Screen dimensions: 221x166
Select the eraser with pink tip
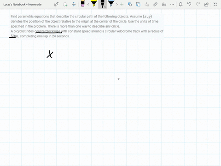82,3
